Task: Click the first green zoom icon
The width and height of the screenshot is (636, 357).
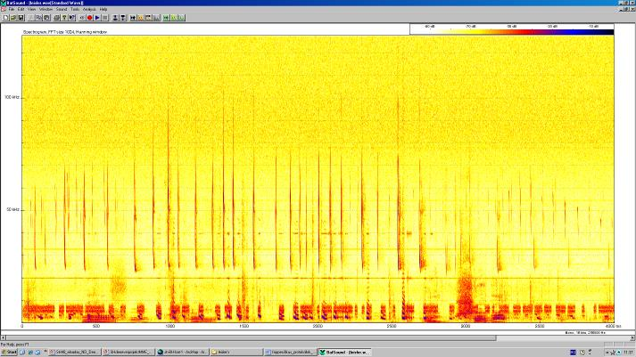Action: (166, 18)
